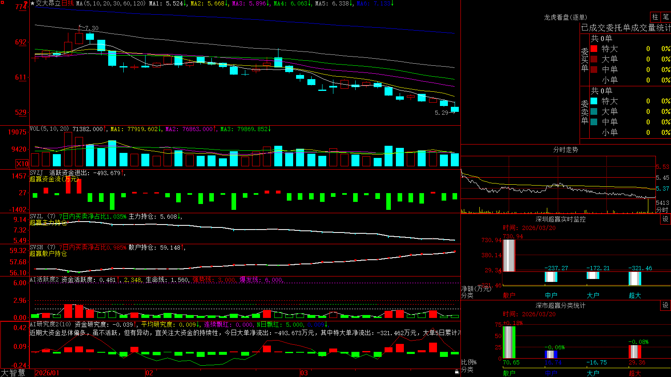Click 散户 category in 实时监控 chart
This screenshot has height=377, width=671.
tap(509, 295)
